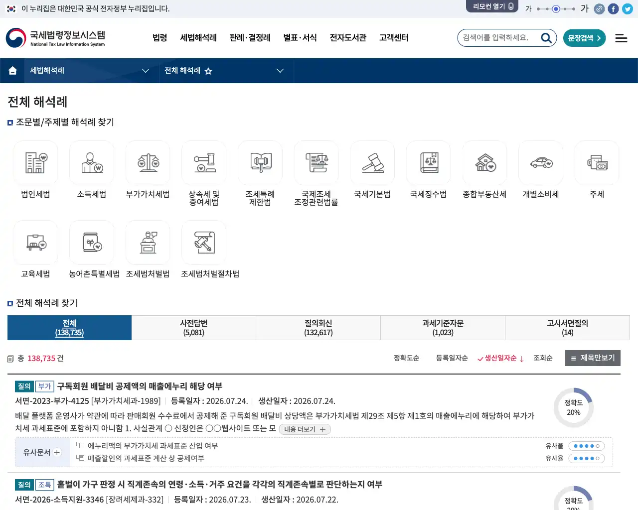Open result 구독회원 배달비 공제액의 매출에누리 해당 여부

pyautogui.click(x=140, y=386)
